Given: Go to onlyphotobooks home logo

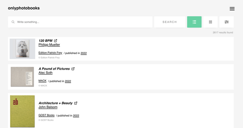Looking at the screenshot, I should (x=24, y=8).
